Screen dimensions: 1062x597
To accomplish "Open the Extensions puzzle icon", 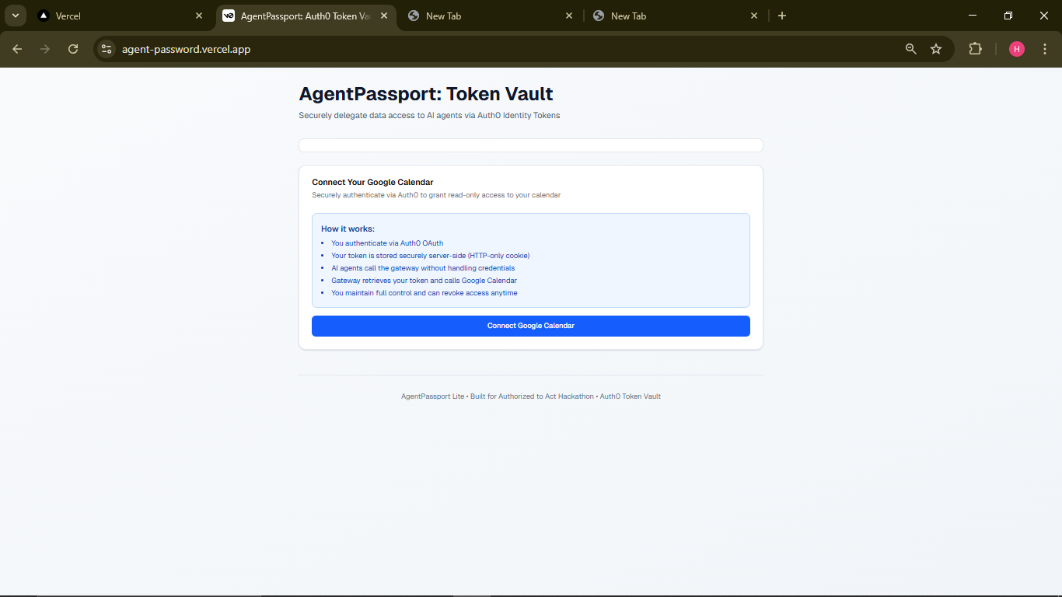I will pyautogui.click(x=975, y=49).
